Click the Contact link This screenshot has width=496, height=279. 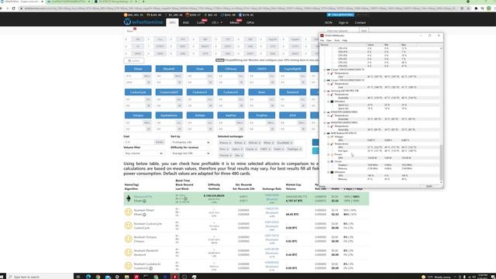[360, 22]
